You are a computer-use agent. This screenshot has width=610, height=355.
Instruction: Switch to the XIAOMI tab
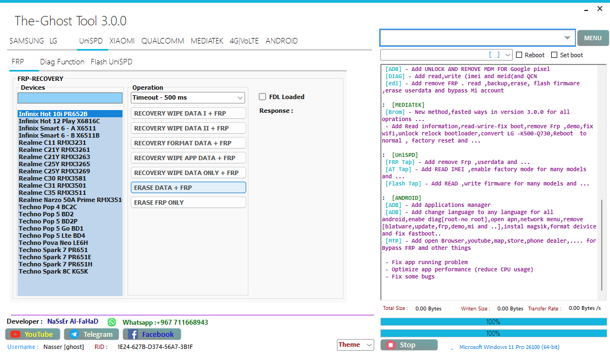[x=121, y=41]
